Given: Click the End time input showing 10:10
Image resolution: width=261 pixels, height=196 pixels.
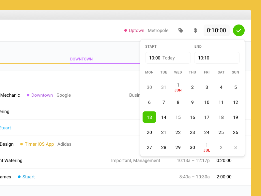Looking at the screenshot, I should click(217, 58).
